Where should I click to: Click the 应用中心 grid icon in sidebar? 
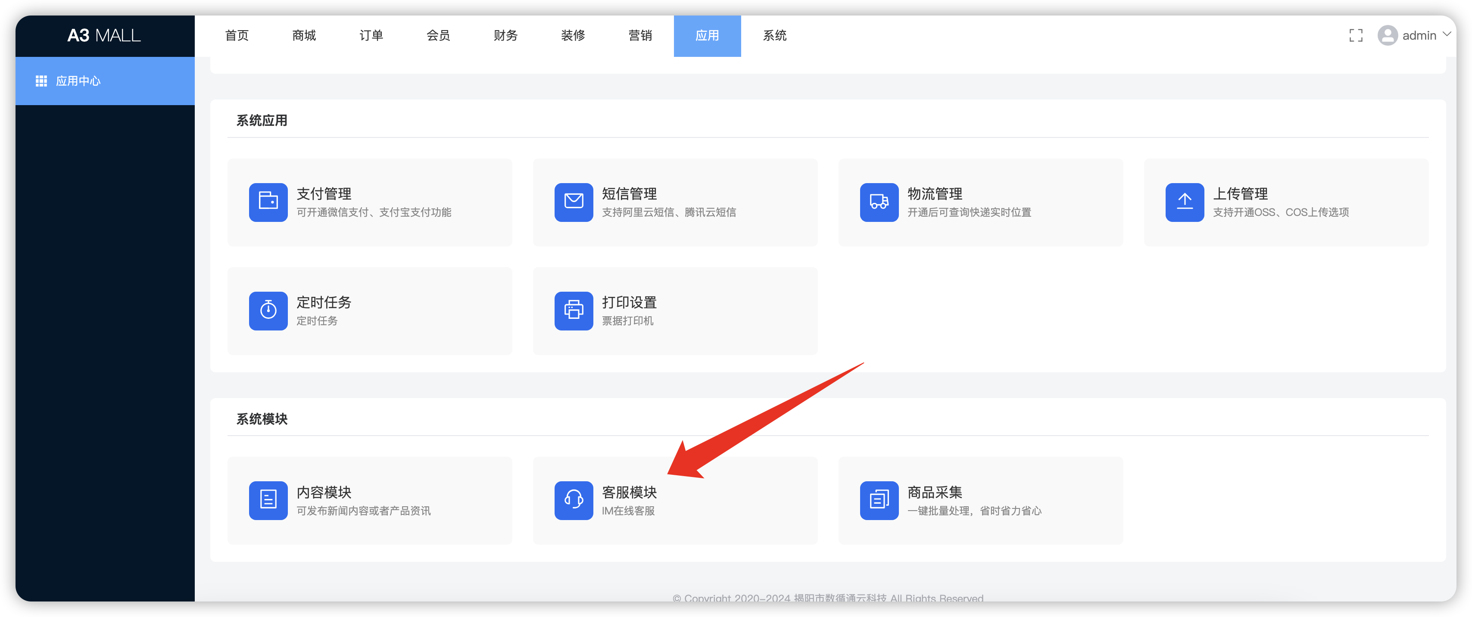coord(41,81)
